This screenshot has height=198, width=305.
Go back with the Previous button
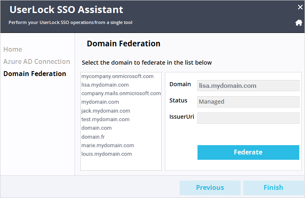coord(210,188)
